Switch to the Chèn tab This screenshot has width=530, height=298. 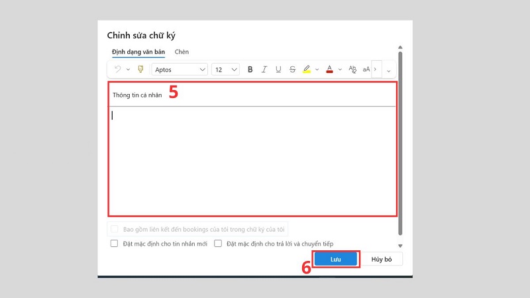(182, 52)
